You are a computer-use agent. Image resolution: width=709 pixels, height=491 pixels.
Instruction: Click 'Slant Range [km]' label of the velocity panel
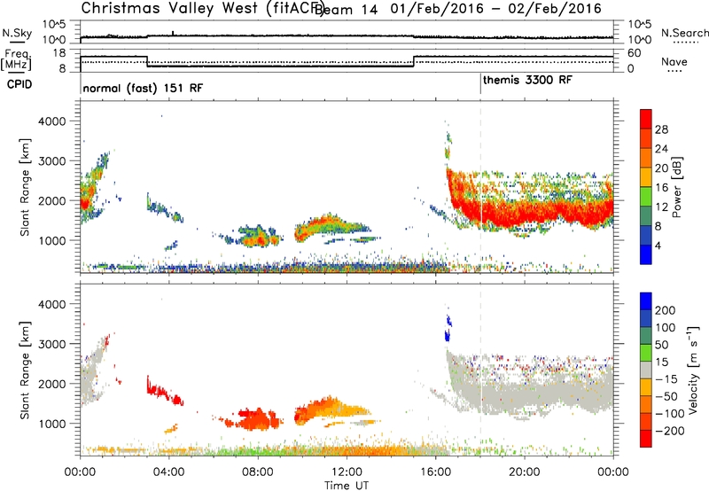25,370
